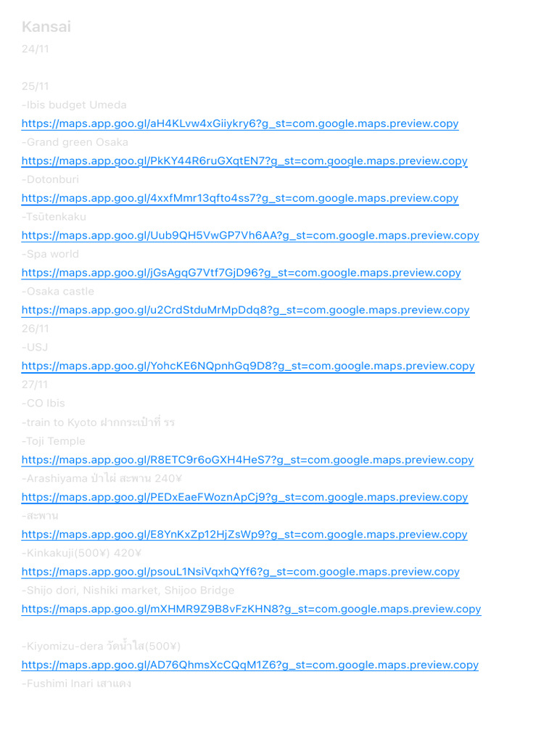Click the -CO Ibis text line
This screenshot has width=557, height=743.
43,403
